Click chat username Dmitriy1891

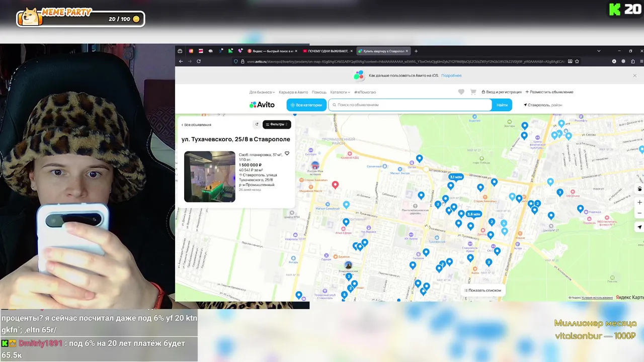click(40, 343)
